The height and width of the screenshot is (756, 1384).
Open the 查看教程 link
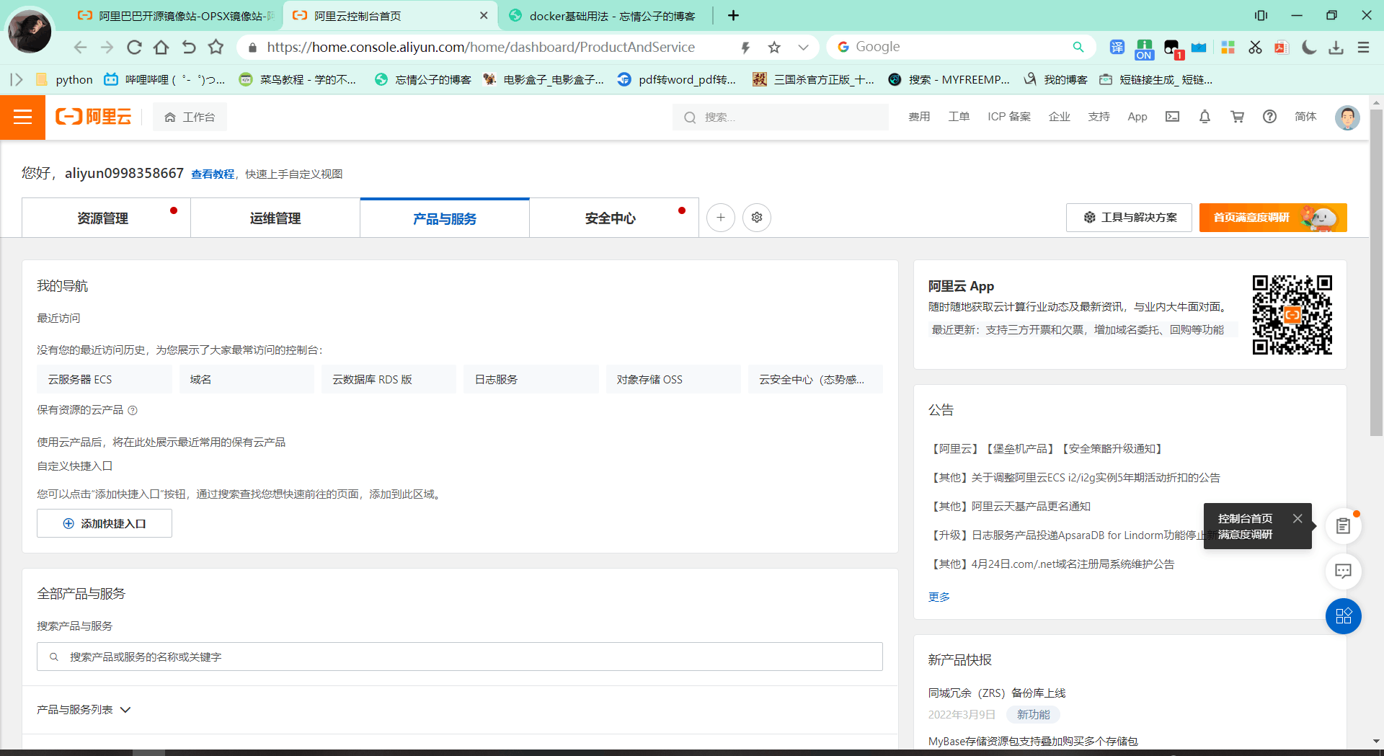tap(213, 174)
